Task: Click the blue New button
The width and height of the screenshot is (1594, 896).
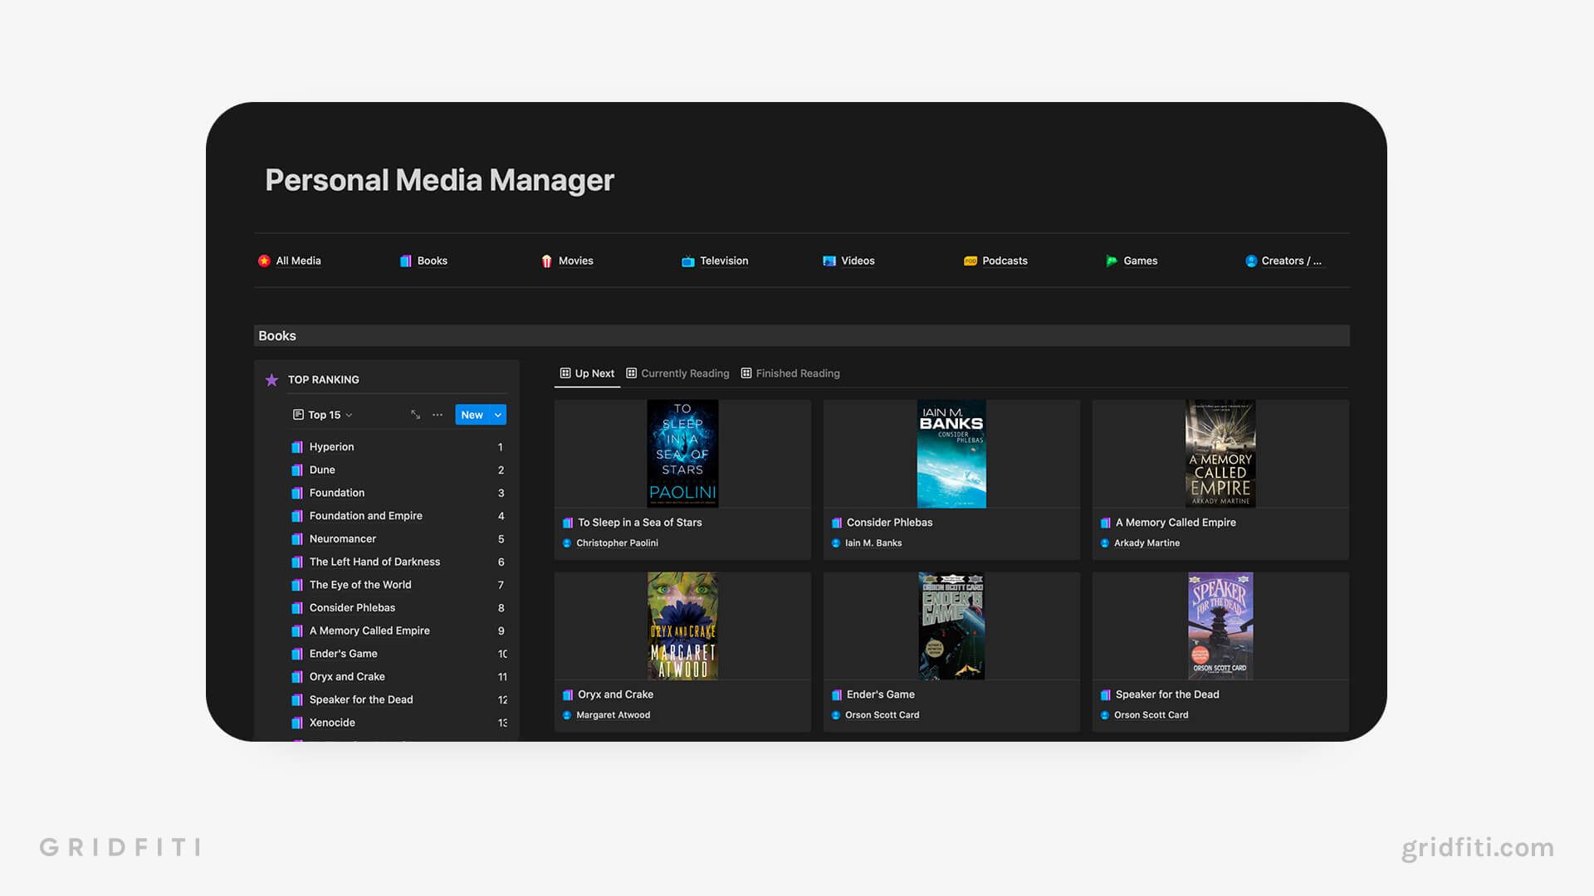Action: click(x=472, y=414)
